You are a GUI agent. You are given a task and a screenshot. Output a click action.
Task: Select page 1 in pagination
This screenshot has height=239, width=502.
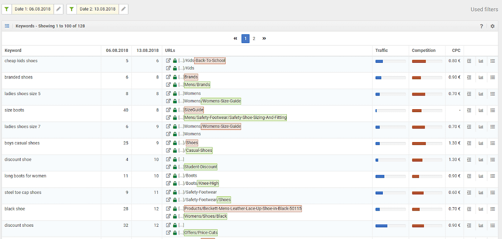[246, 38]
